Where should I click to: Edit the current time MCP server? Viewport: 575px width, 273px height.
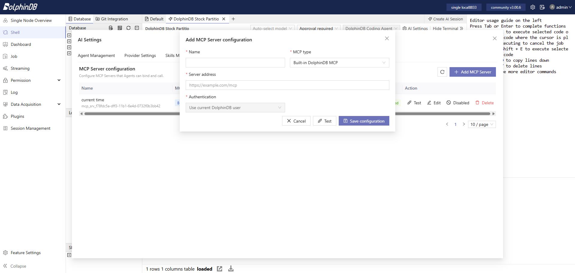coord(434,103)
